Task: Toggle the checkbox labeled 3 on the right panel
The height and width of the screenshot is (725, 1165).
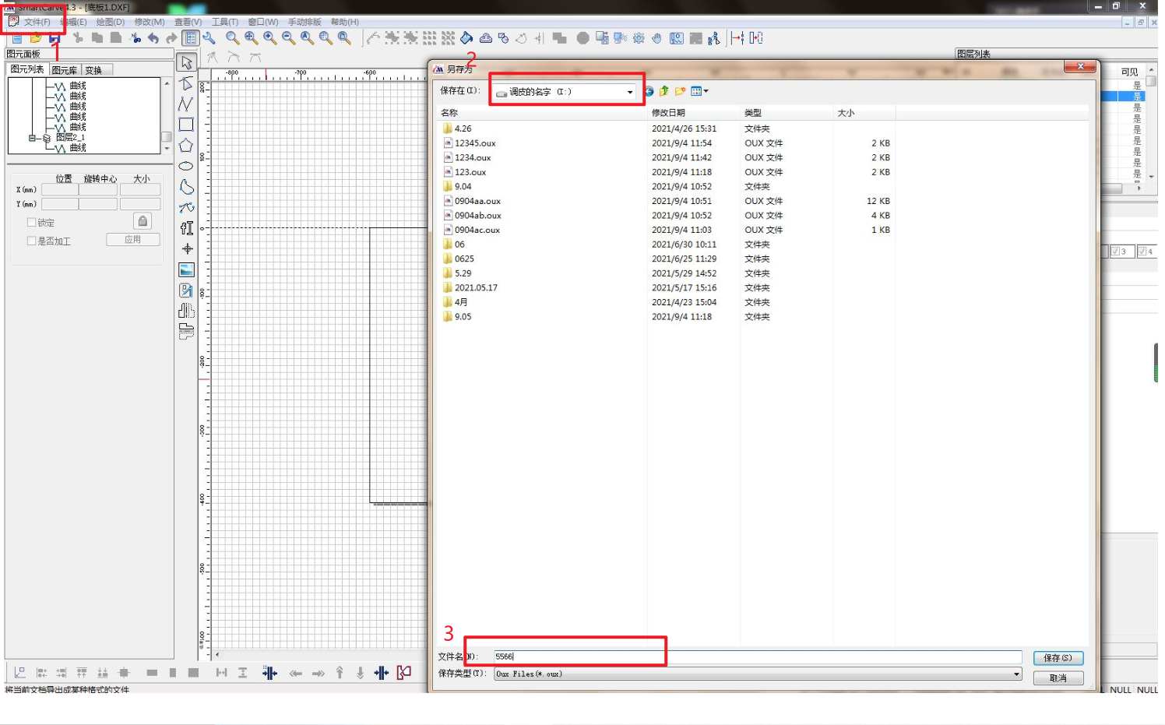Action: pyautogui.click(x=1115, y=251)
